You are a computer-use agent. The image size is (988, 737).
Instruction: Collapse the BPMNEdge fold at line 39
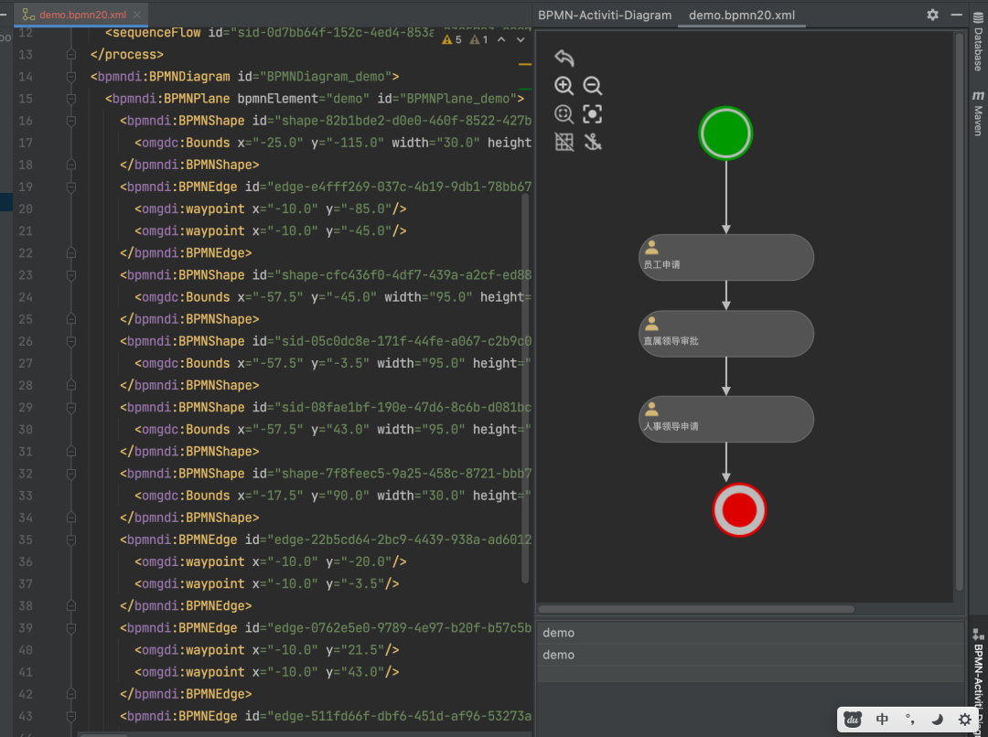pyautogui.click(x=71, y=628)
